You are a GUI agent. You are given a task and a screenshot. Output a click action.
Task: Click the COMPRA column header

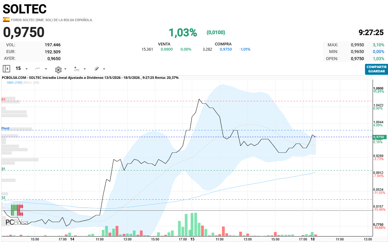[223, 44]
